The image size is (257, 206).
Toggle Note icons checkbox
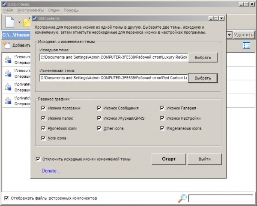[43, 138]
